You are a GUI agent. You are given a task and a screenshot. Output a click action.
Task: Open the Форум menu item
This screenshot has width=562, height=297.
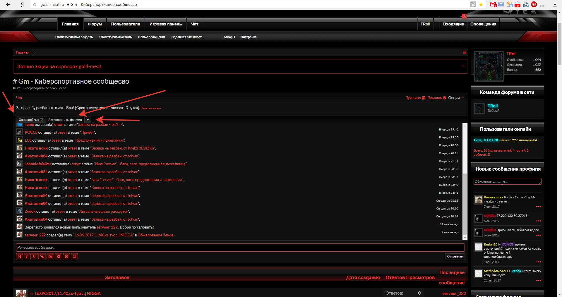95,24
